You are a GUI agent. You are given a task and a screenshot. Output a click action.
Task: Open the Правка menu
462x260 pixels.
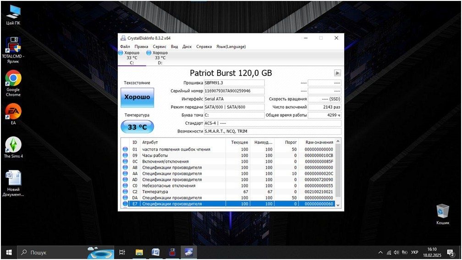tap(141, 47)
